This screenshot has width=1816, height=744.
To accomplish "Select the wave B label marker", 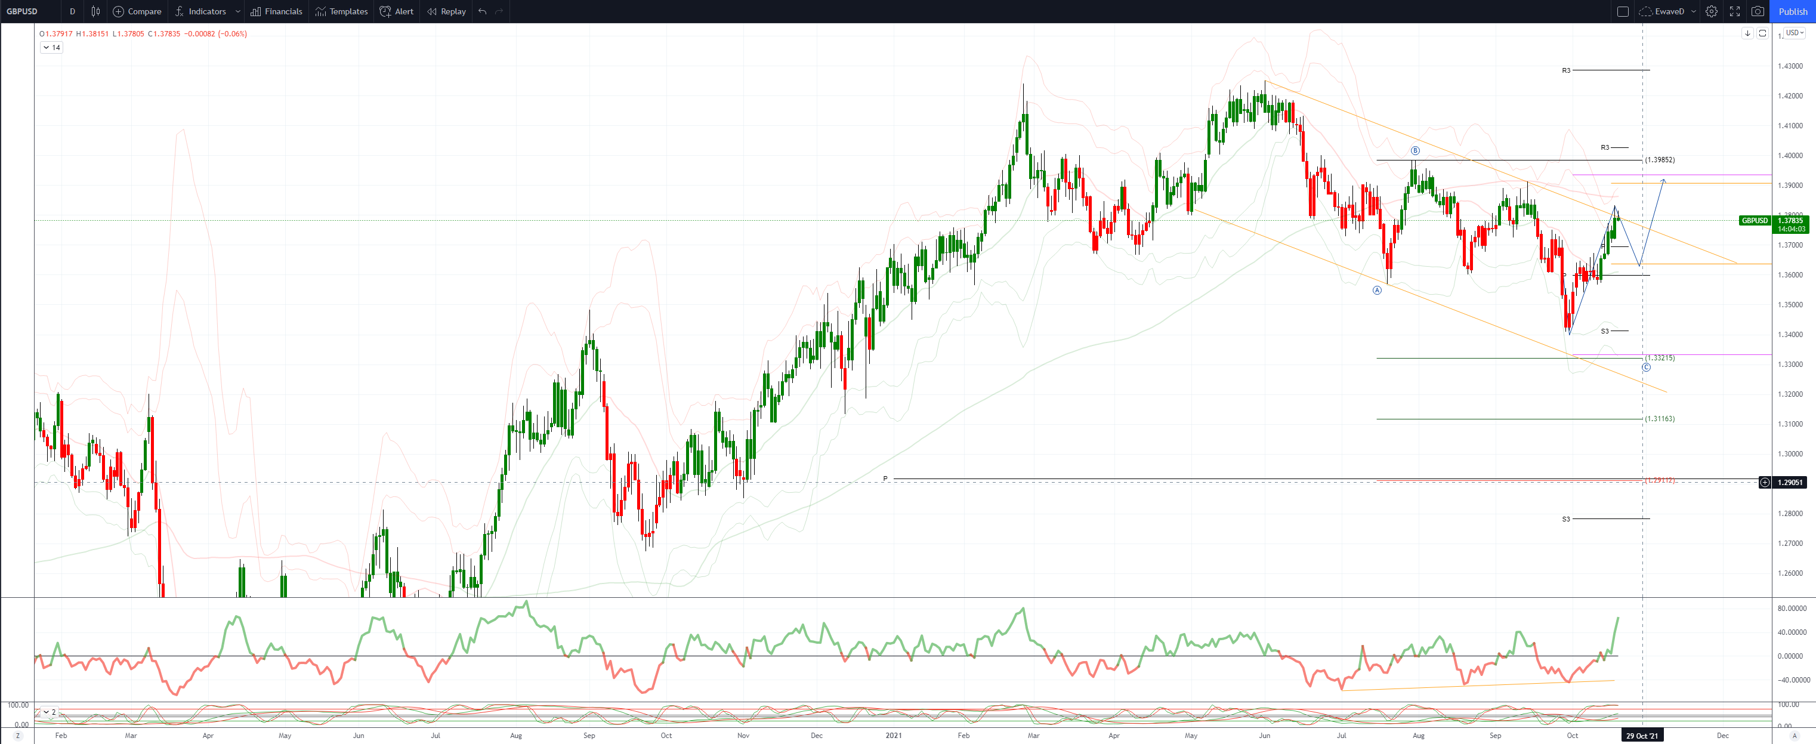I will point(1415,150).
